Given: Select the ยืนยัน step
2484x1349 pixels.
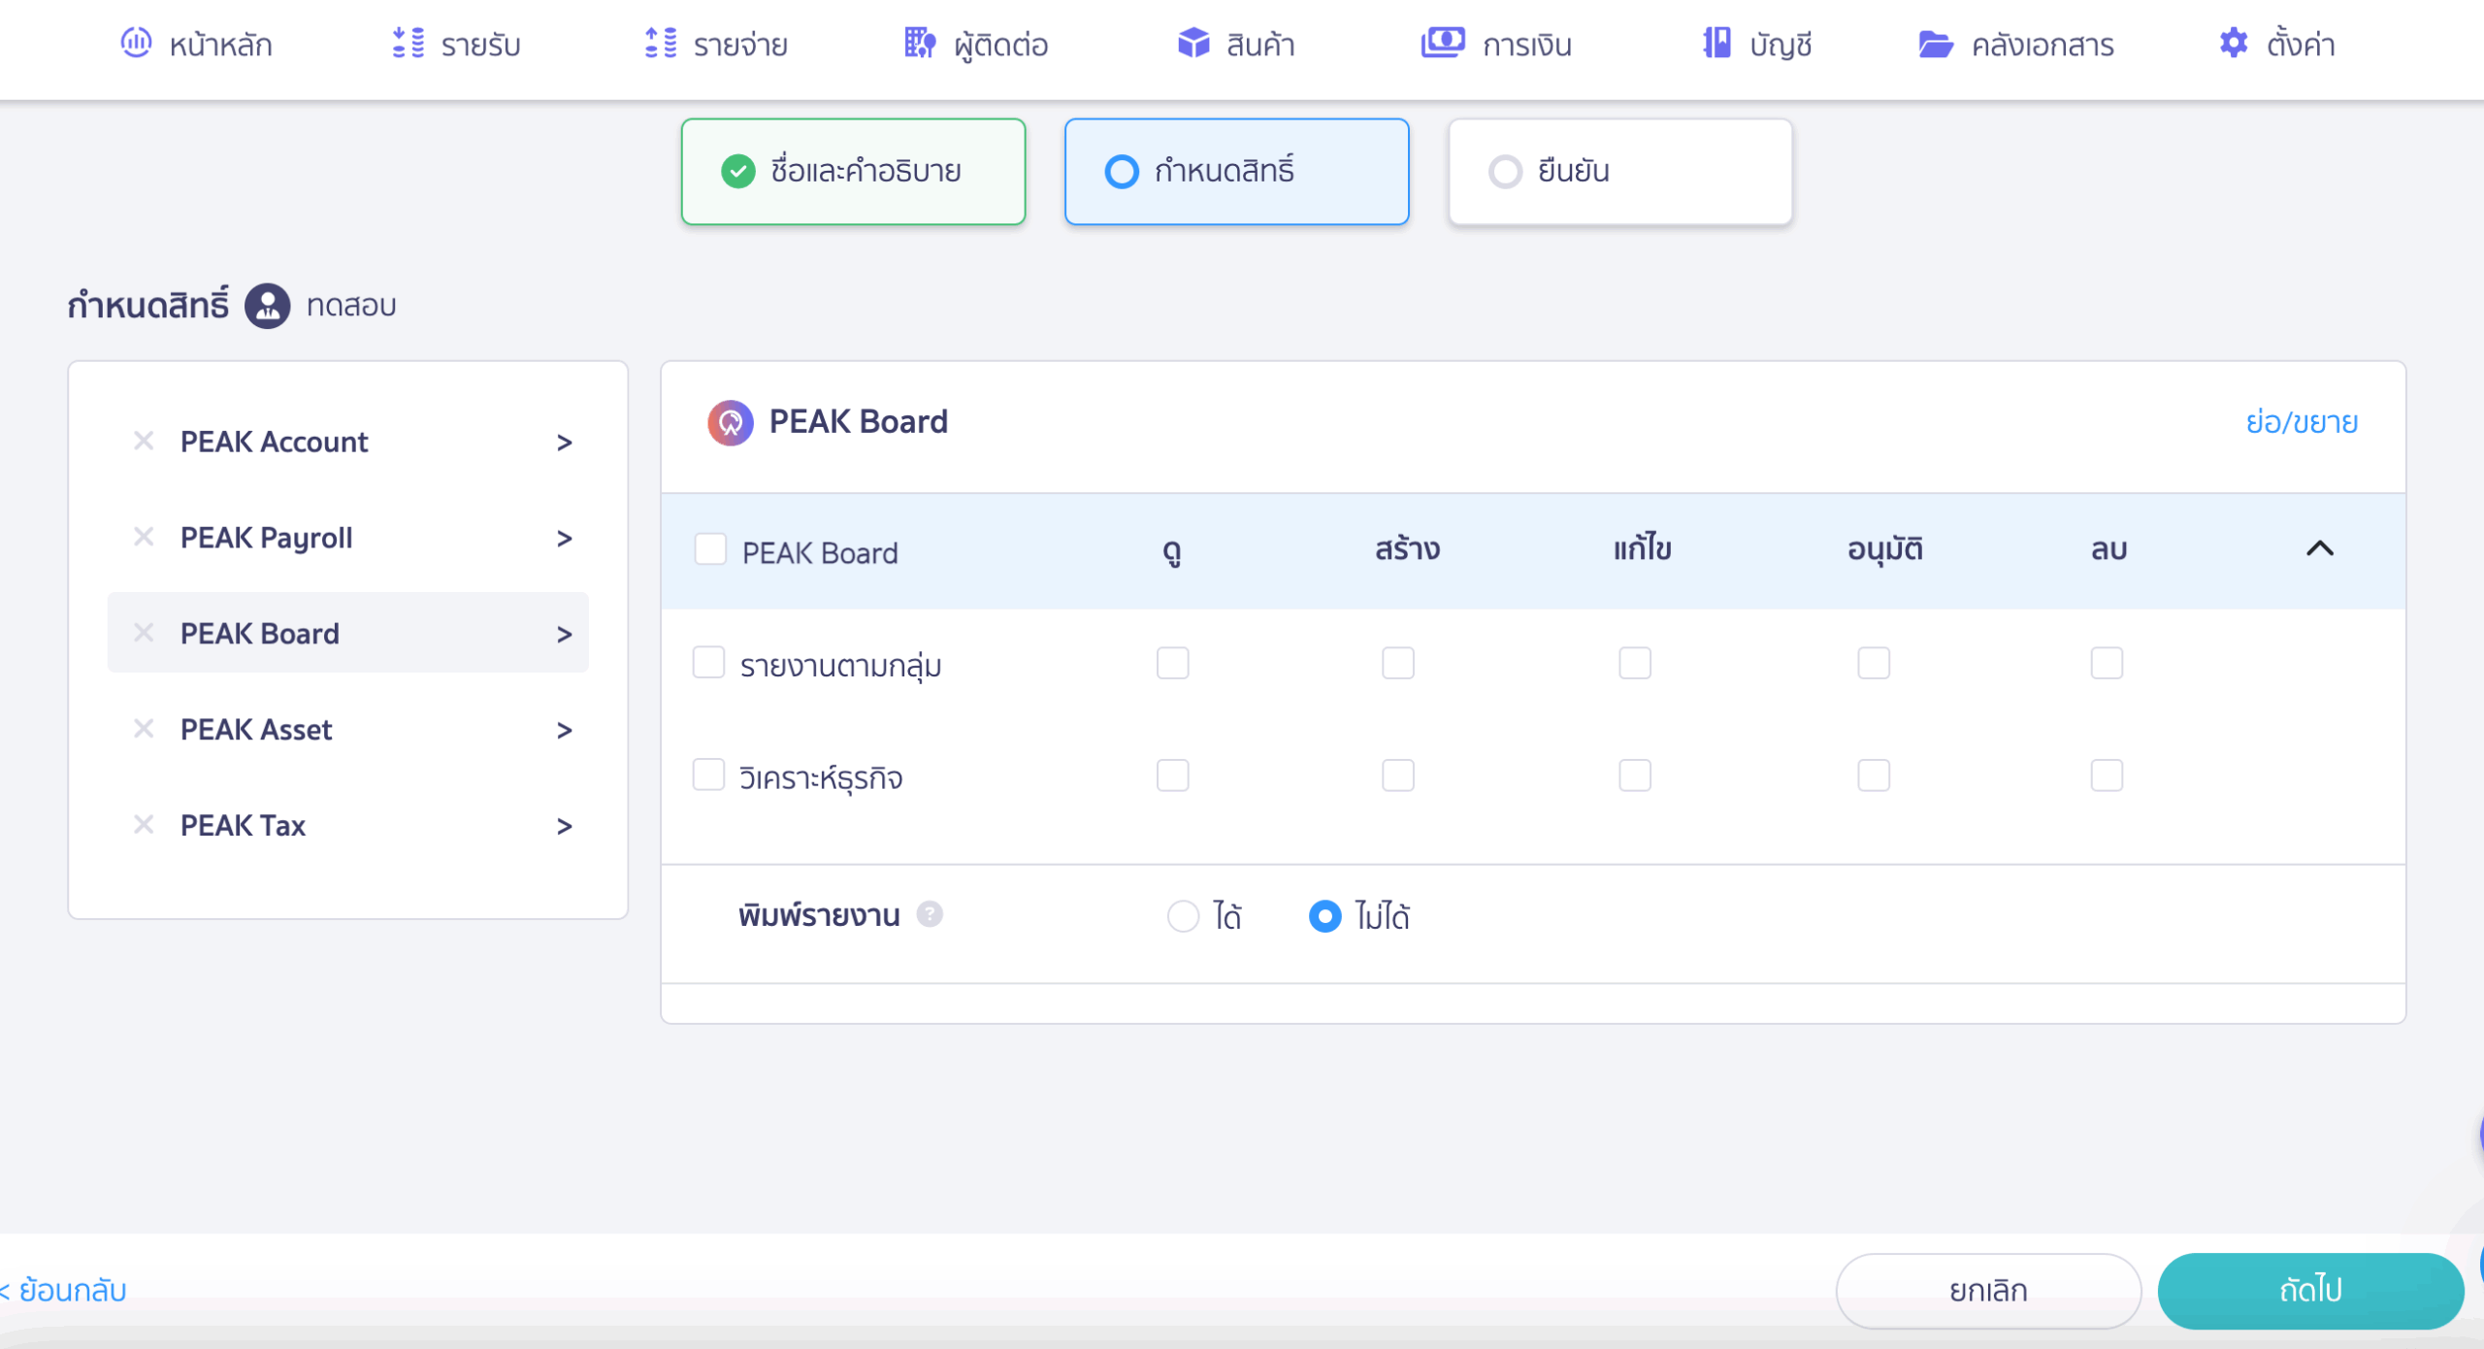Looking at the screenshot, I should (1619, 172).
